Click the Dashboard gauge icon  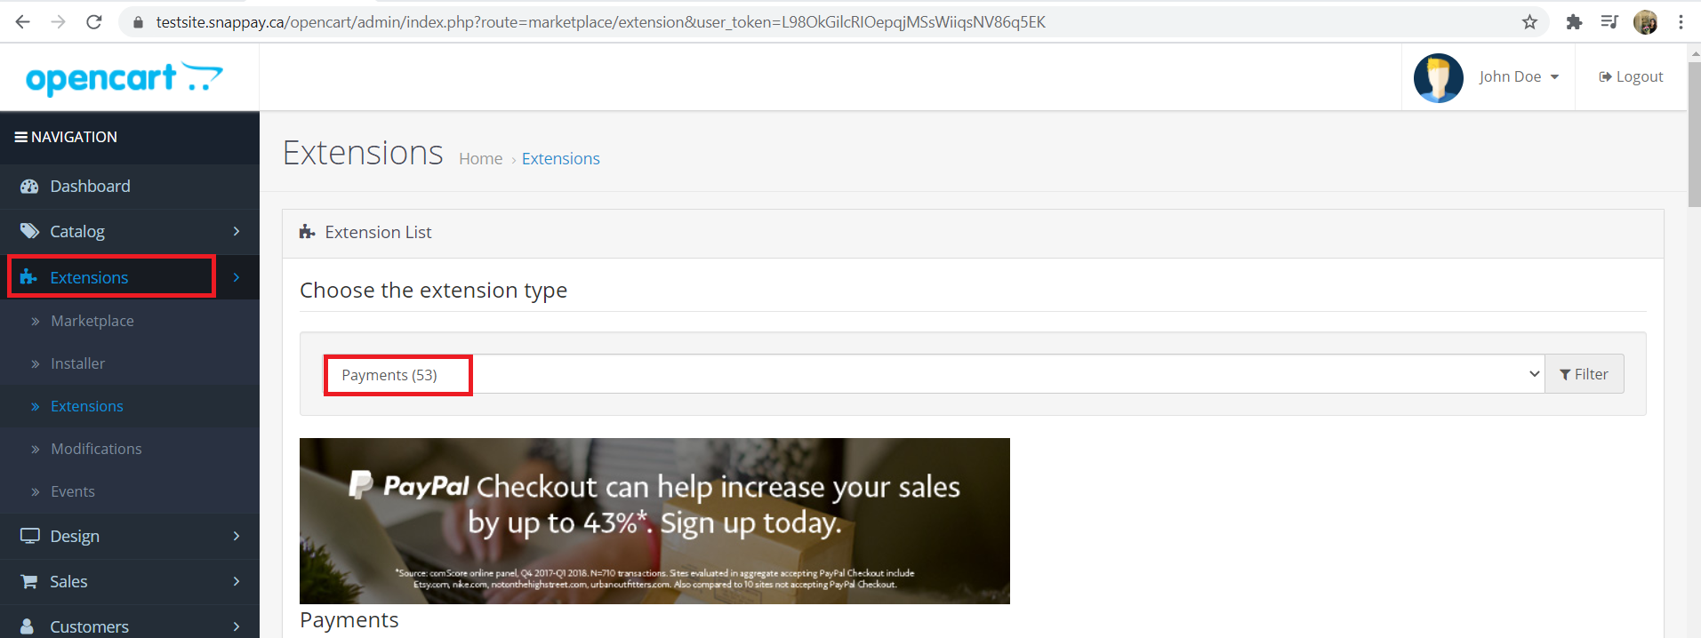point(29,187)
